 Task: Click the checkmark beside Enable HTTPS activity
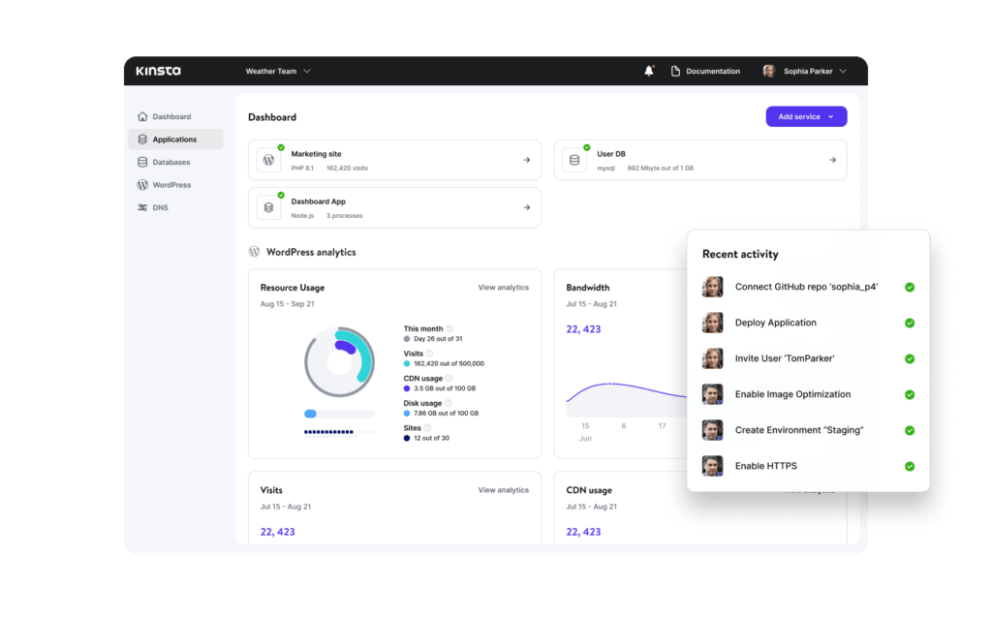coord(909,466)
